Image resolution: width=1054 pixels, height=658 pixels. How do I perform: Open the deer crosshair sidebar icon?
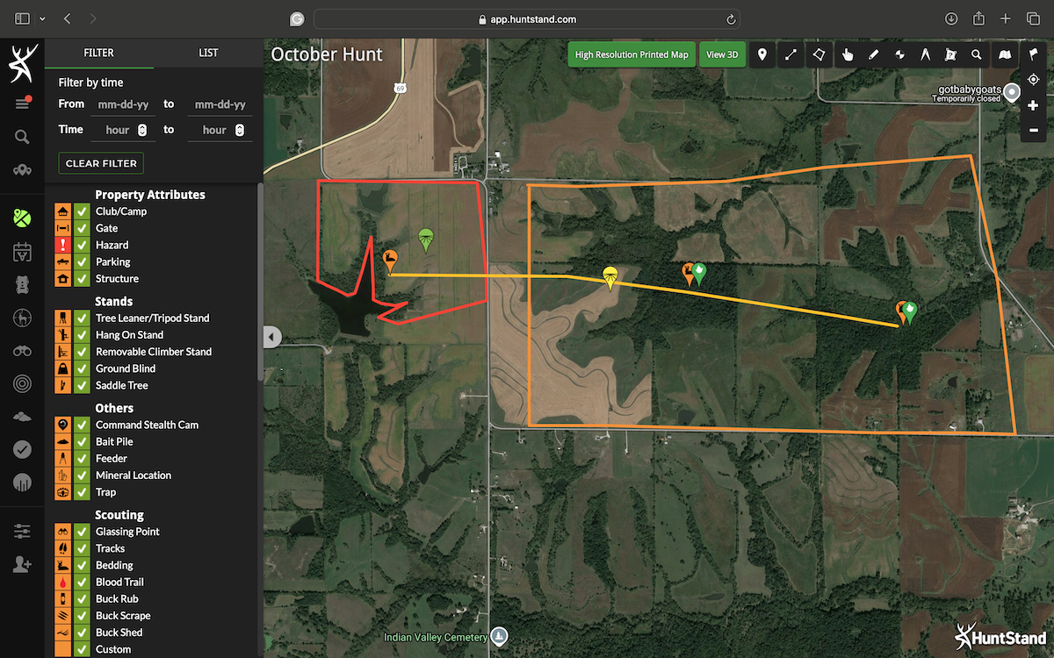[22, 318]
